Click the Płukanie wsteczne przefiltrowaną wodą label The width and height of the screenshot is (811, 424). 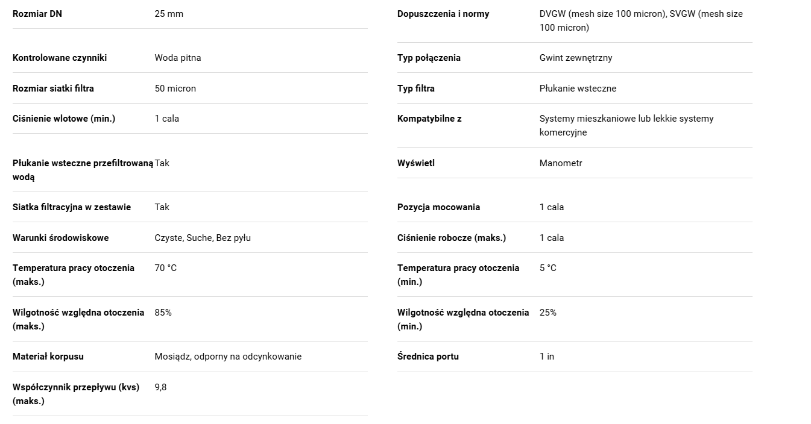[x=83, y=170]
